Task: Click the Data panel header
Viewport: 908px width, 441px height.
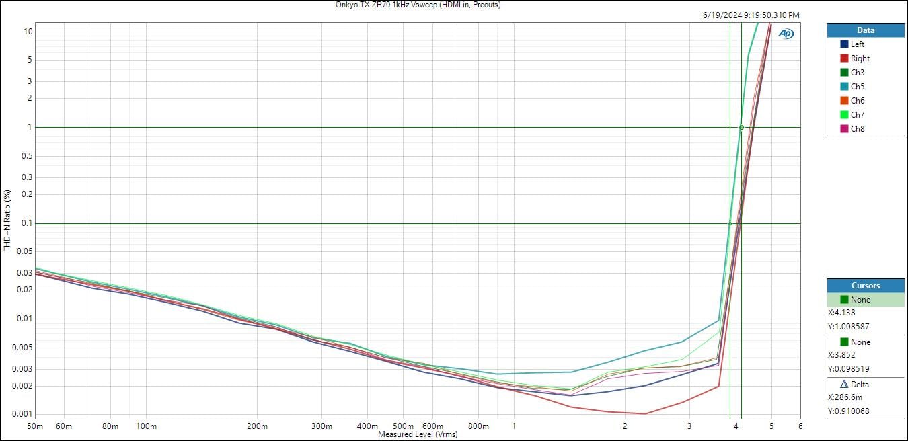Action: click(x=865, y=30)
